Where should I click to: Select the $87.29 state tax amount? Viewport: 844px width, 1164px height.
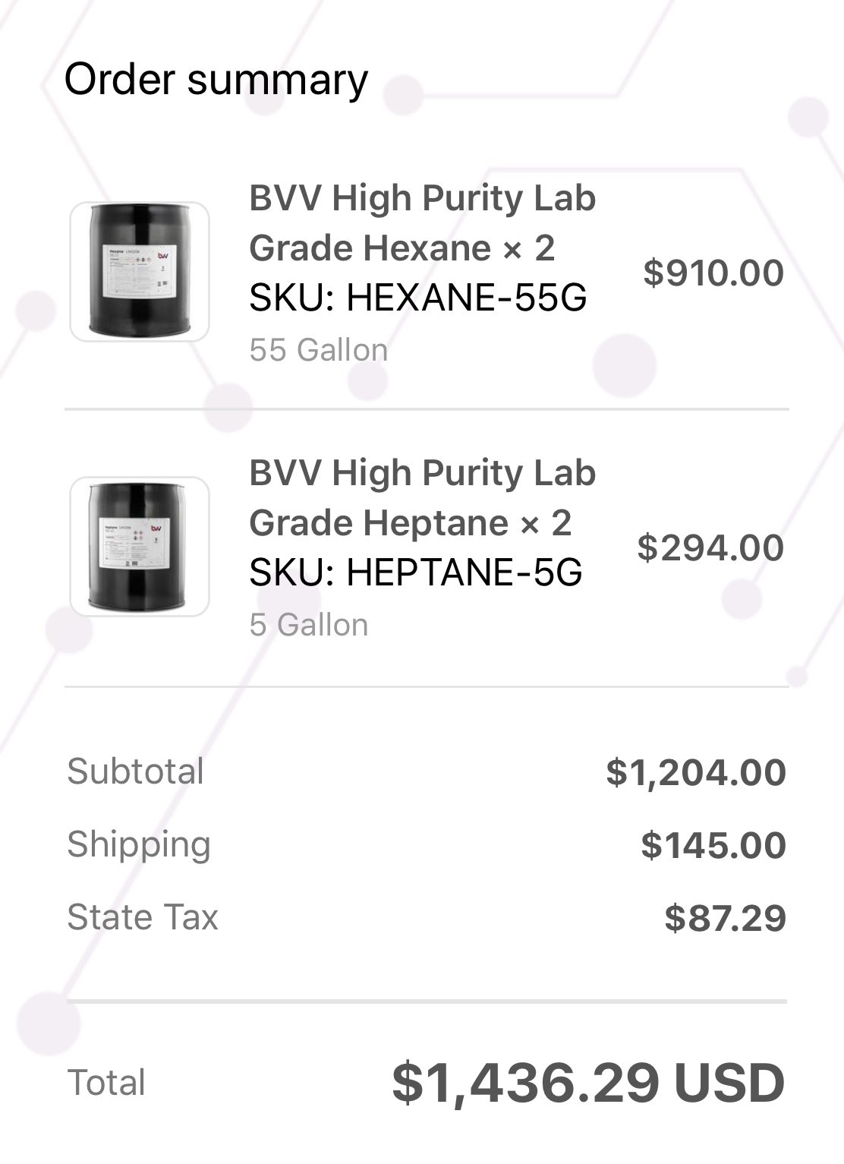tap(725, 918)
